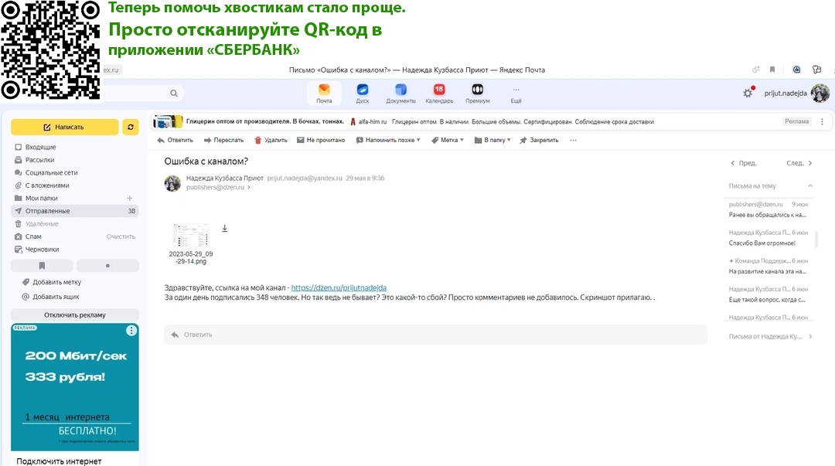This screenshot has width=835, height=466.
Task: Click Добавить ящик
Action: tap(50, 297)
